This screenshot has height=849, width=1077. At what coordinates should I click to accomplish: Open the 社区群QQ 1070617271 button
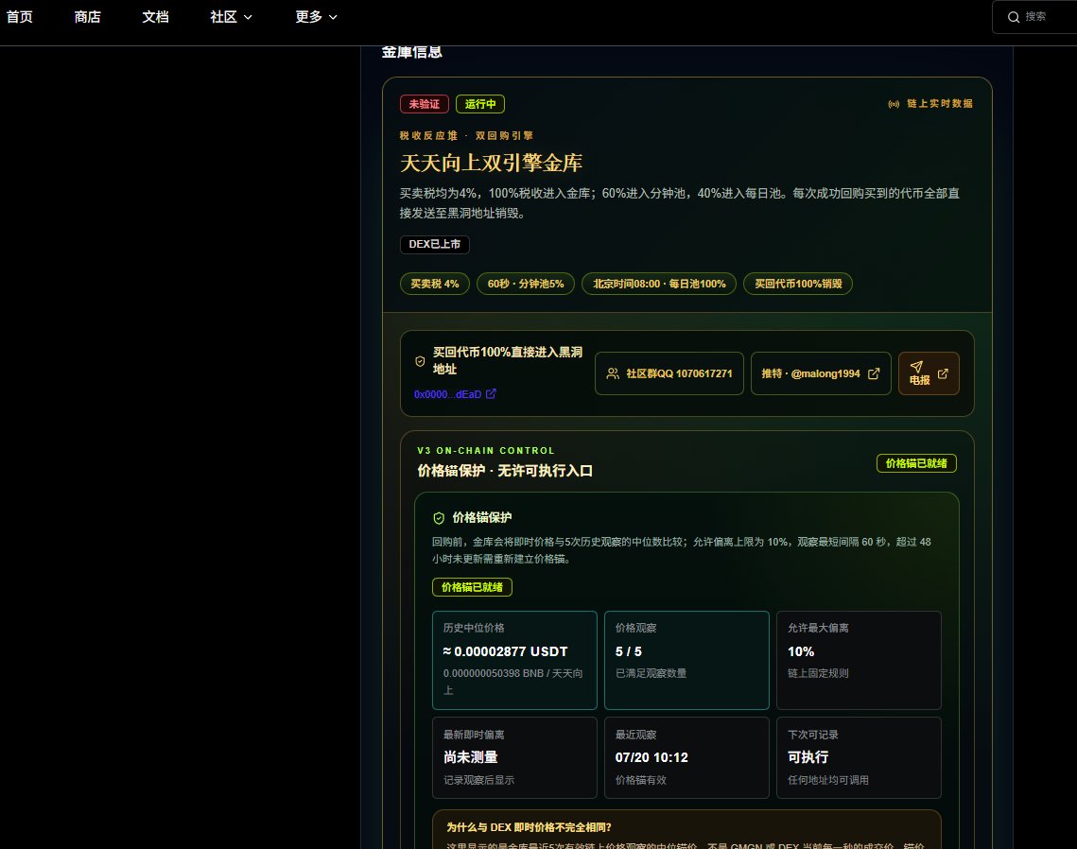coord(669,373)
